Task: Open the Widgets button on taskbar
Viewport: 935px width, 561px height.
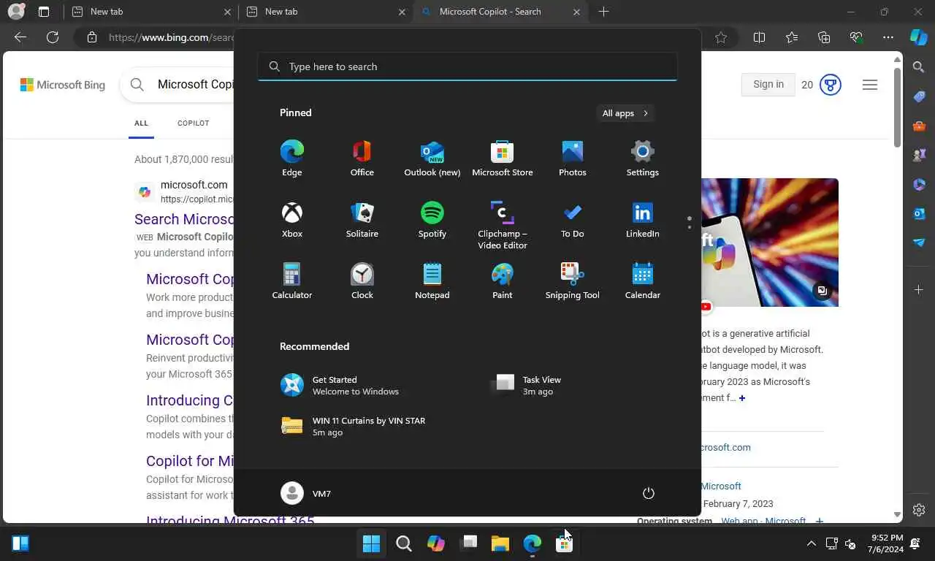Action: tap(20, 543)
